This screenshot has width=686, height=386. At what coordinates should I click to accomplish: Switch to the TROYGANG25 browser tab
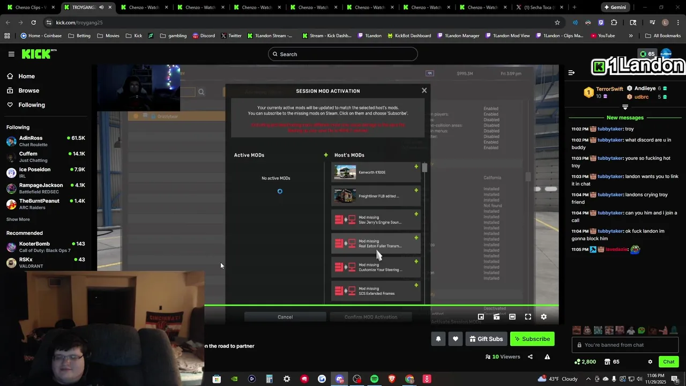pyautogui.click(x=87, y=8)
